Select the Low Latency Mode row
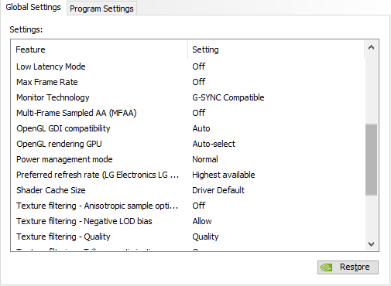Screen dimensions: 391x286 pyautogui.click(x=188, y=66)
